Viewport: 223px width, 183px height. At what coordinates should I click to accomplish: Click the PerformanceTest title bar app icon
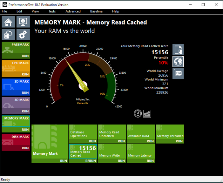point(5,4)
